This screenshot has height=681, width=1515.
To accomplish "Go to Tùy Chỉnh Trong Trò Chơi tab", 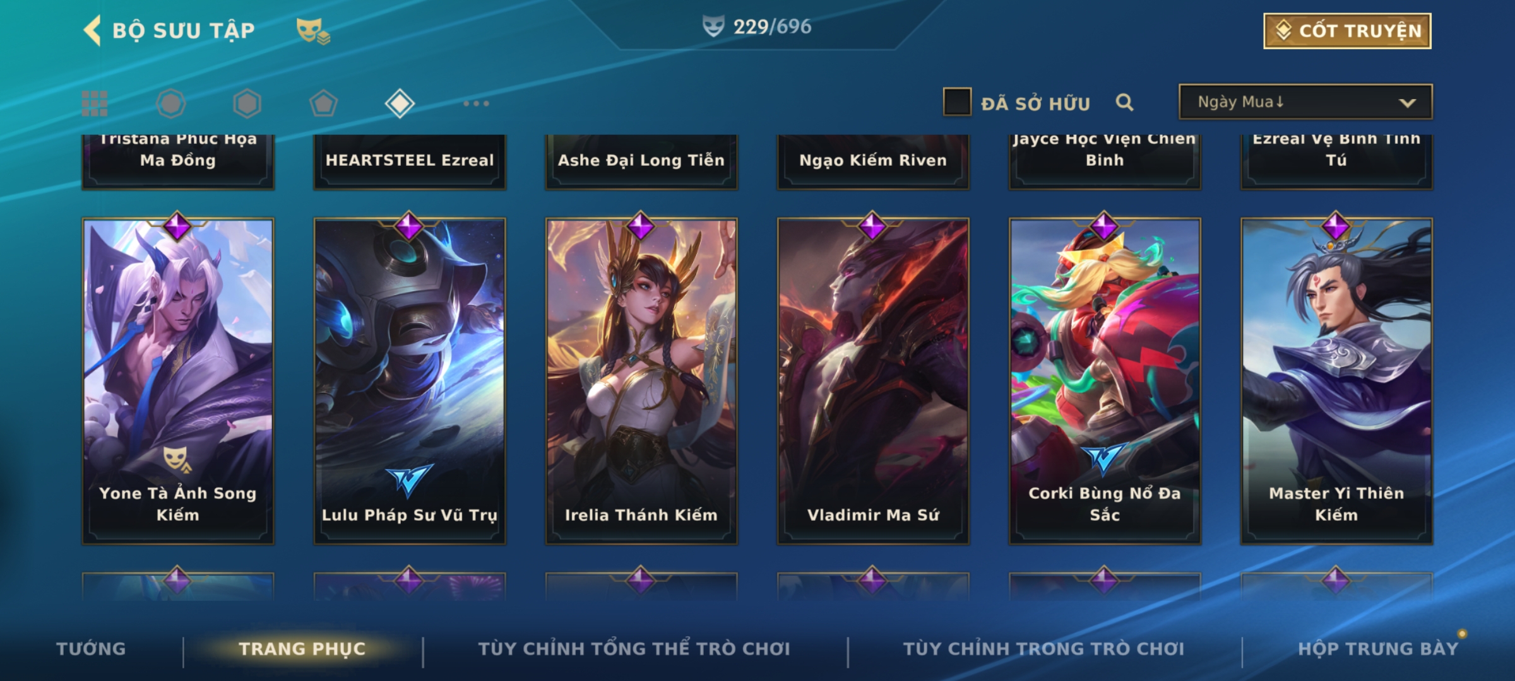I will pos(1043,649).
